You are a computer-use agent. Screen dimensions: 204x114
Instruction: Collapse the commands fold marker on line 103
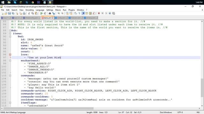pos(10,76)
